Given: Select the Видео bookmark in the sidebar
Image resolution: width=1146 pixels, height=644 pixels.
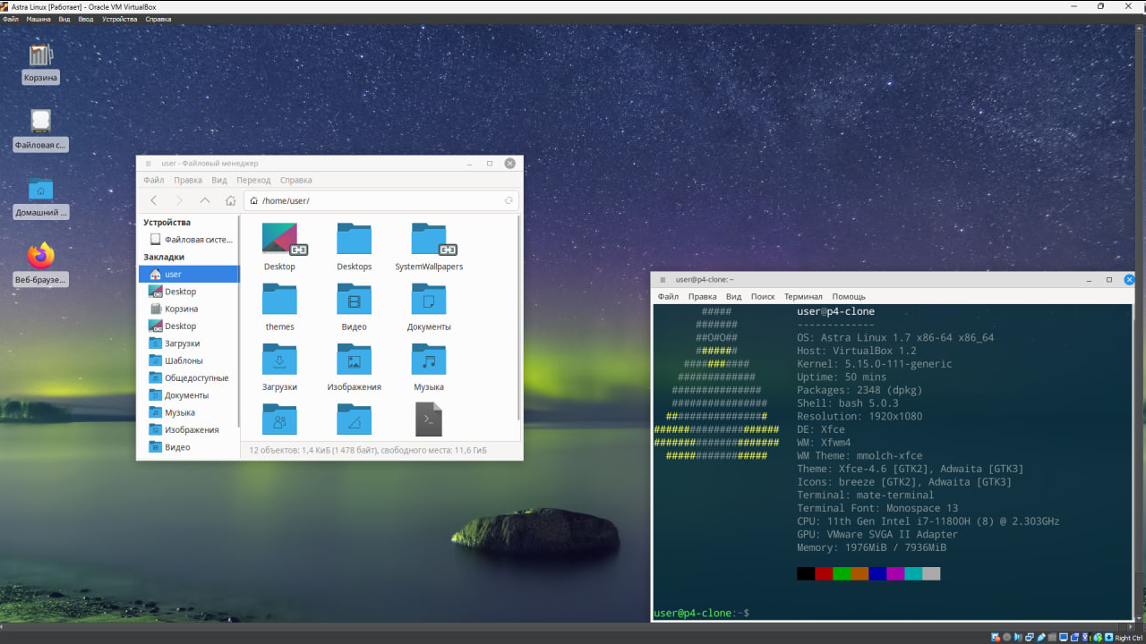Looking at the screenshot, I should point(189,447).
